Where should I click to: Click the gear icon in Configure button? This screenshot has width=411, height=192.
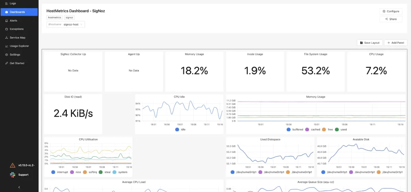click(x=384, y=11)
